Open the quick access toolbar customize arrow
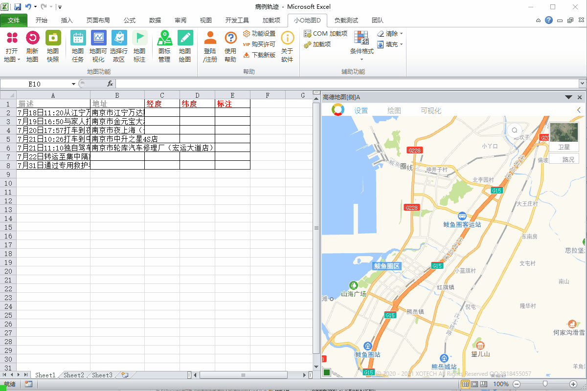The image size is (587, 391). [x=60, y=7]
